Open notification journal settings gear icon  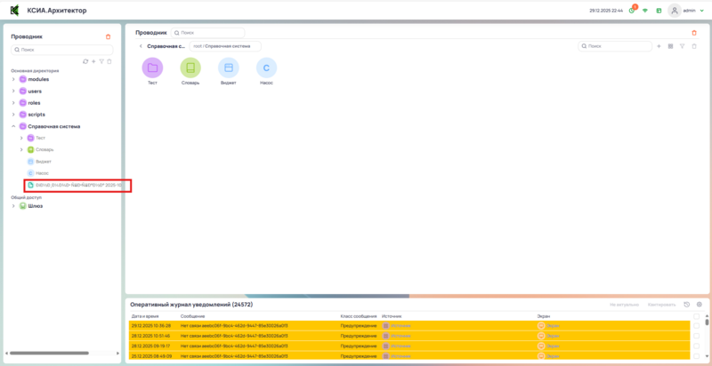700,304
